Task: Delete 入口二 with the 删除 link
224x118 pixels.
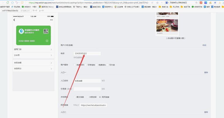Action: point(206,112)
